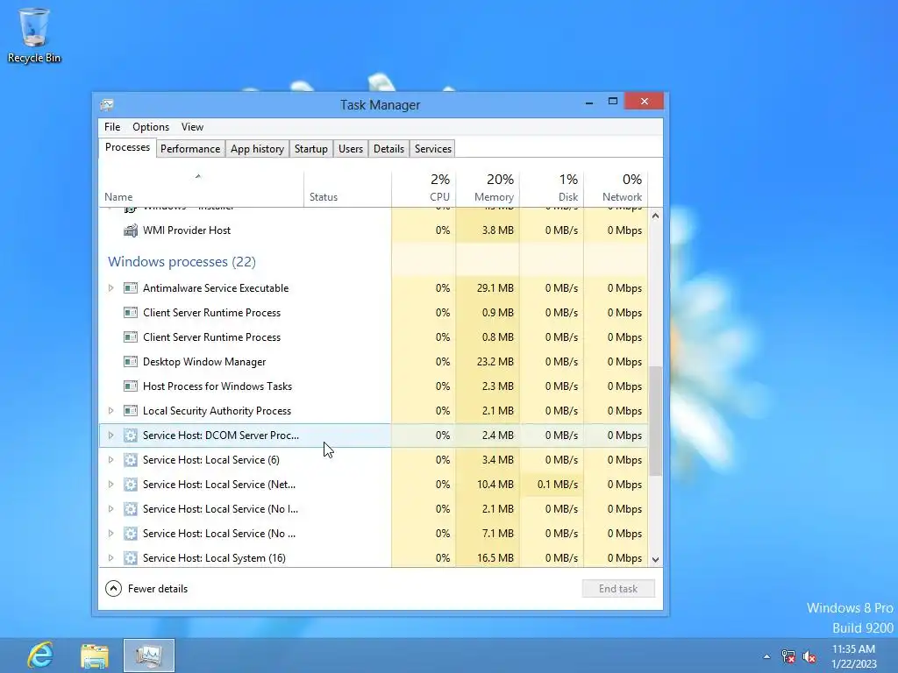Expand Service Host: Local System (16)
This screenshot has height=673, width=898.
111,558
